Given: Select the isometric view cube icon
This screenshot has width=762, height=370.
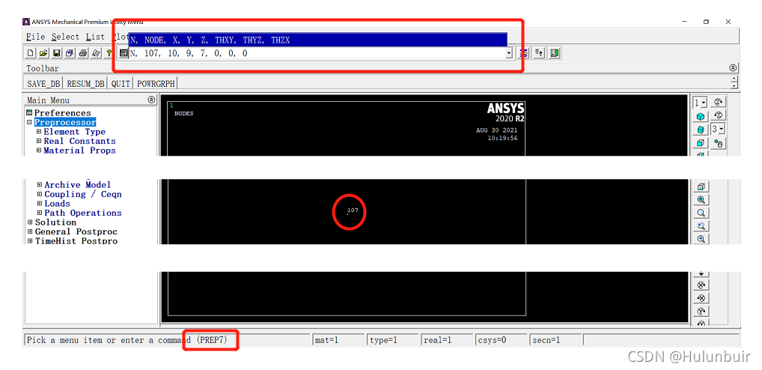Looking at the screenshot, I should pos(701,116).
